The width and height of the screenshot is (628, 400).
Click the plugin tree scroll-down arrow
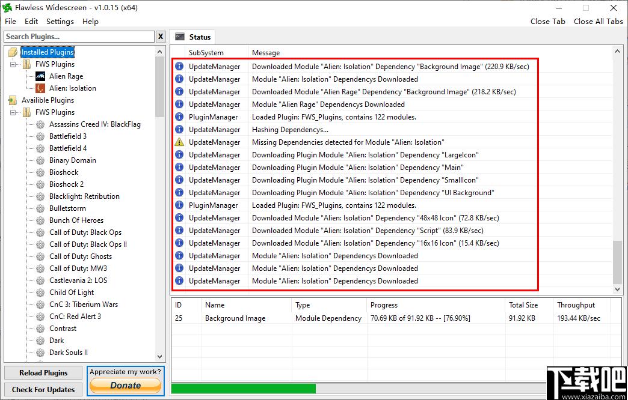pyautogui.click(x=160, y=356)
